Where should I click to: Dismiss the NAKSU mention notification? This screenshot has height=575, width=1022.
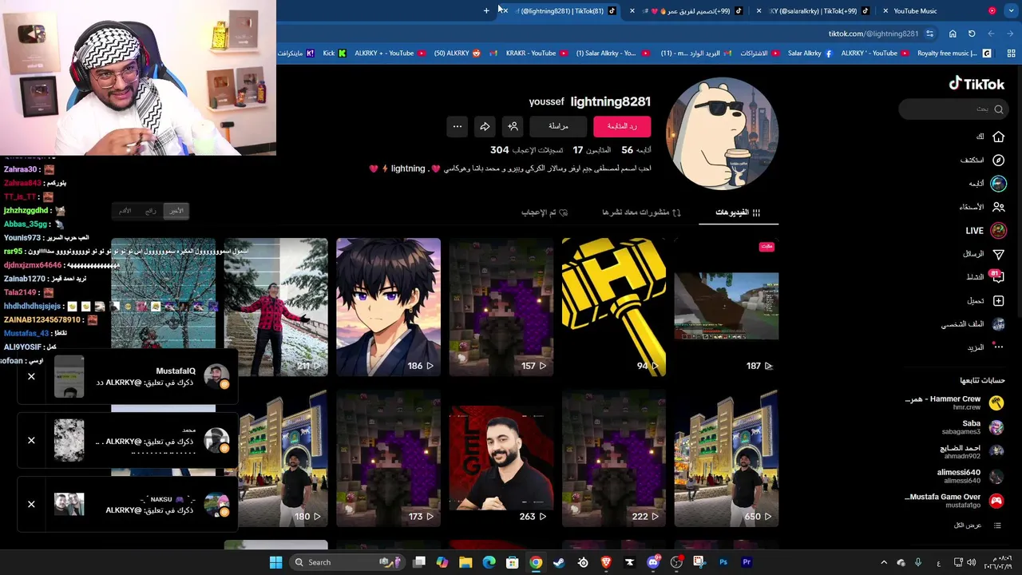[x=31, y=504]
